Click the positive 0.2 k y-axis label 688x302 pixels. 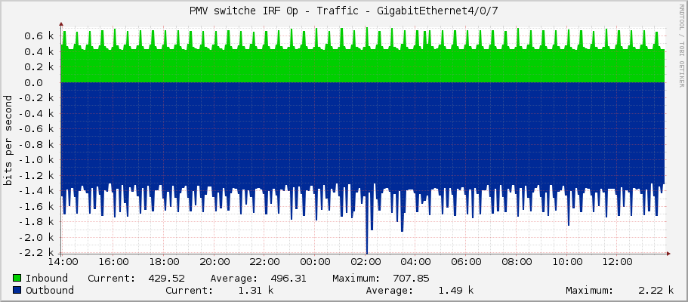click(39, 66)
